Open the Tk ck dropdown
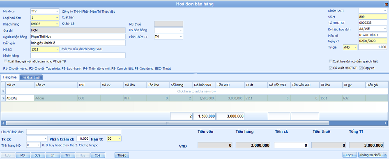Image resolution: width=389 pixels, height=159 pixels. pos(46,138)
